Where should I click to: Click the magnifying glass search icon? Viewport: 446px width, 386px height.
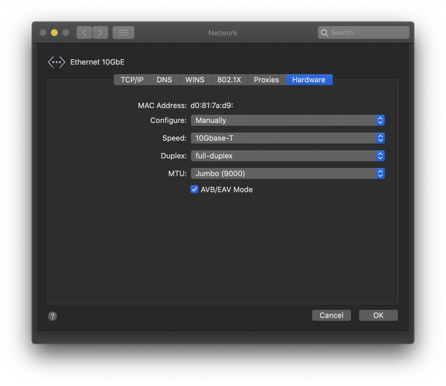(x=324, y=33)
